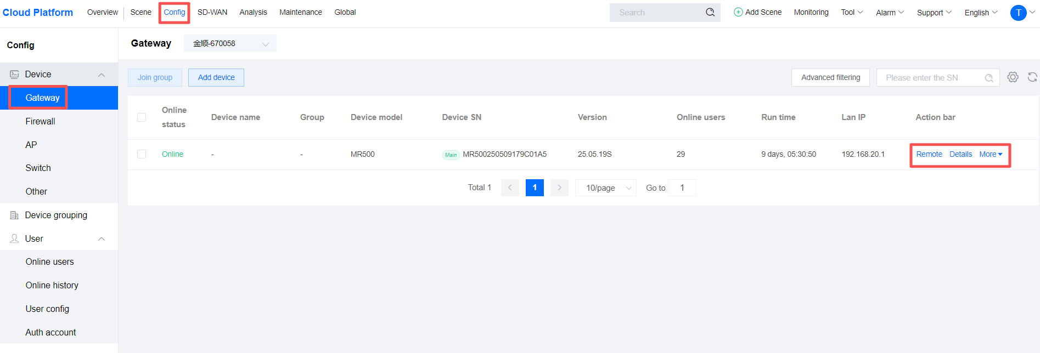Open Firewall in the sidebar
This screenshot has width=1040, height=353.
tap(40, 121)
